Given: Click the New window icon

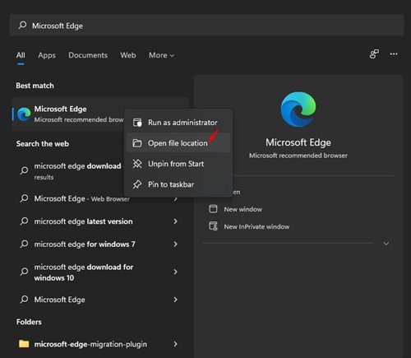Looking at the screenshot, I should pyautogui.click(x=213, y=209).
